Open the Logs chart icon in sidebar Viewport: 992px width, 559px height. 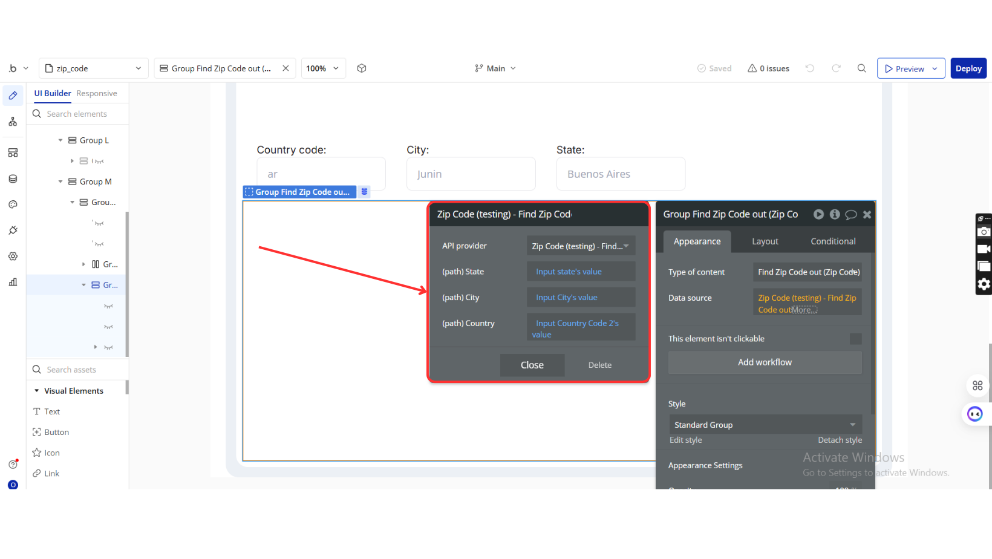13,282
